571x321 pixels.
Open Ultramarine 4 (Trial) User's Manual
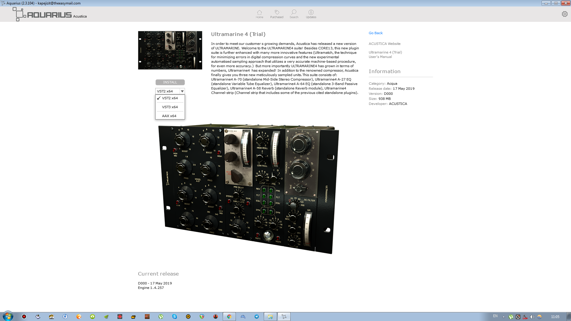click(385, 54)
